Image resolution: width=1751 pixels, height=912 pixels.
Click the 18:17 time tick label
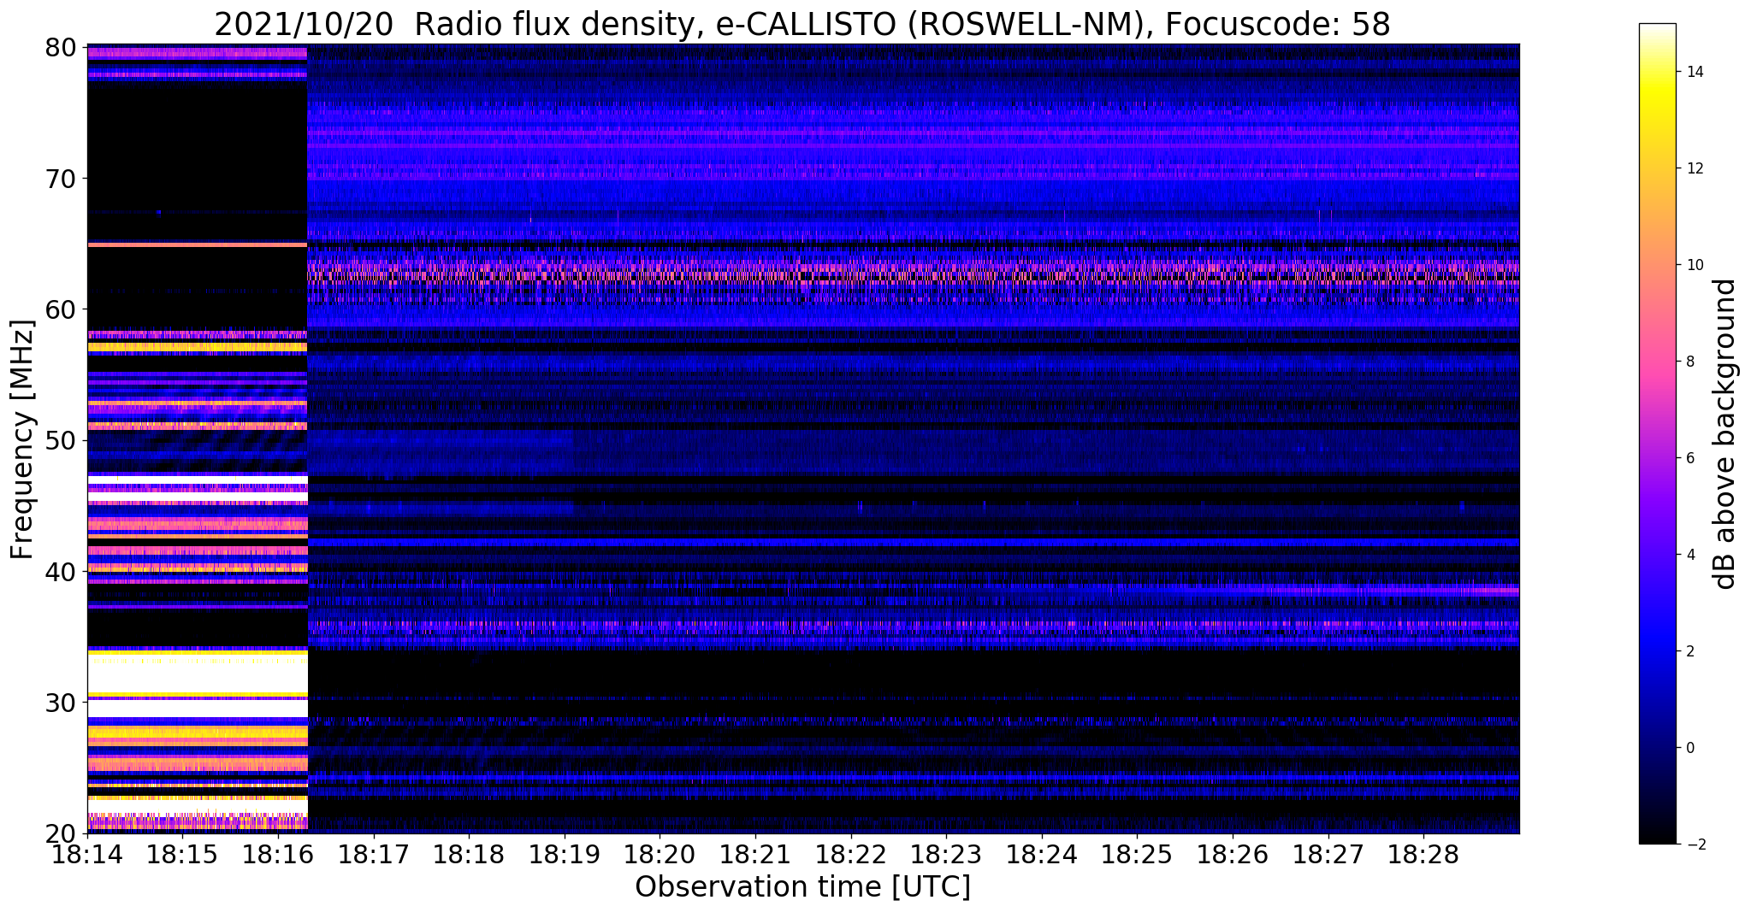tap(374, 853)
